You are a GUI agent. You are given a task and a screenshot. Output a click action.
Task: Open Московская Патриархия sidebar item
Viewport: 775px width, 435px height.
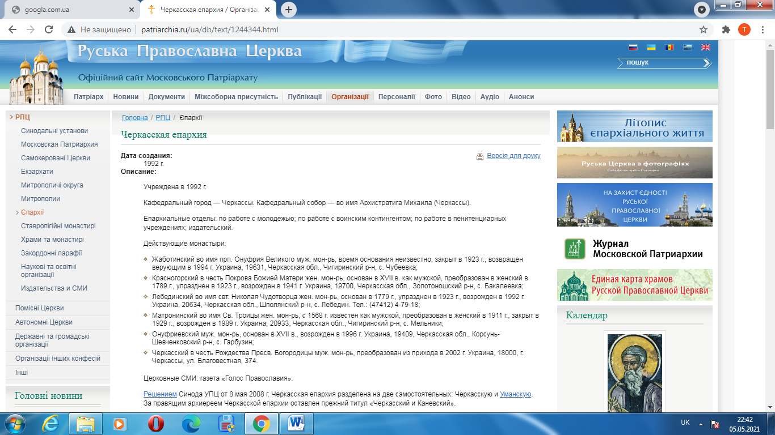pyautogui.click(x=60, y=144)
